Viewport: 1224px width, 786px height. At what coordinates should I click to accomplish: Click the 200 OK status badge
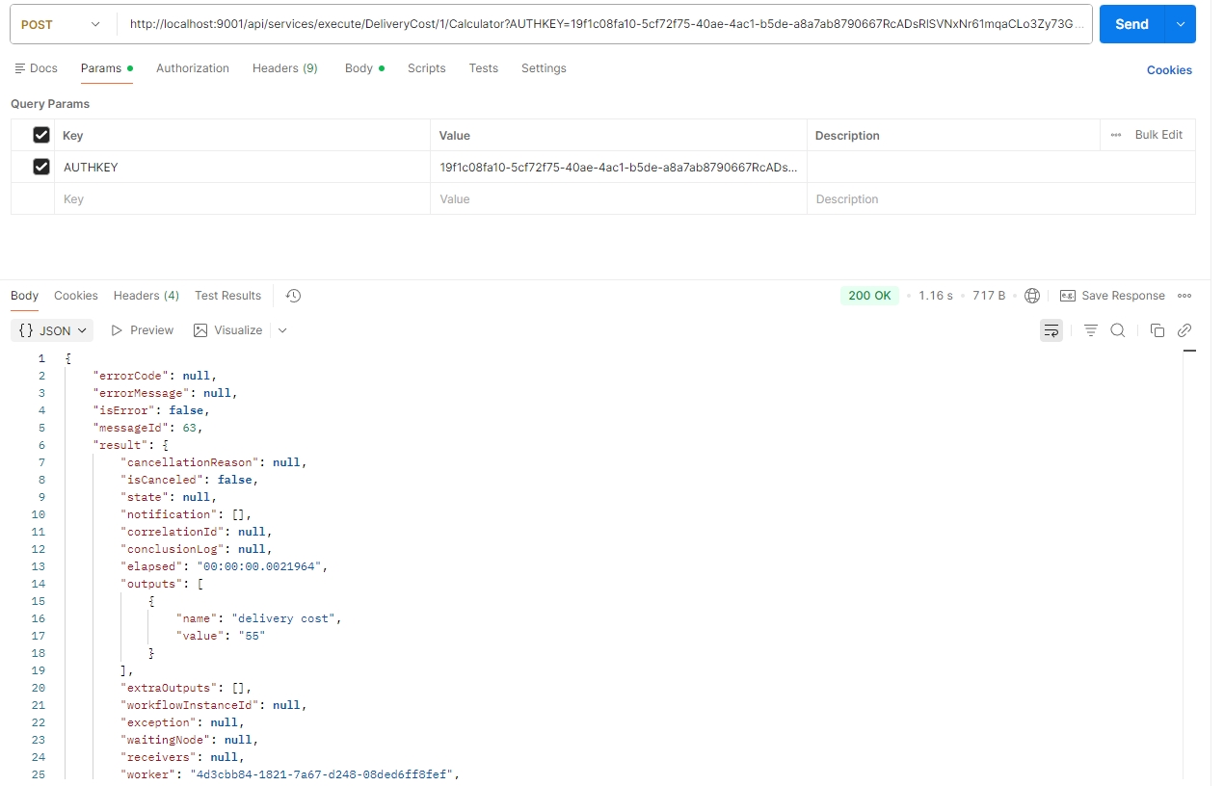(869, 296)
